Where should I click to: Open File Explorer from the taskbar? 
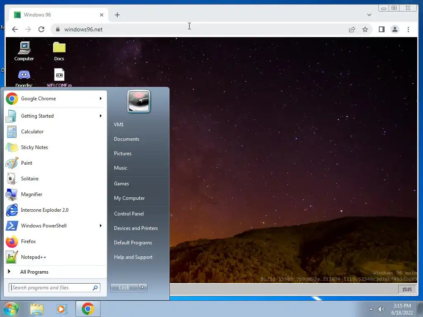pos(37,309)
